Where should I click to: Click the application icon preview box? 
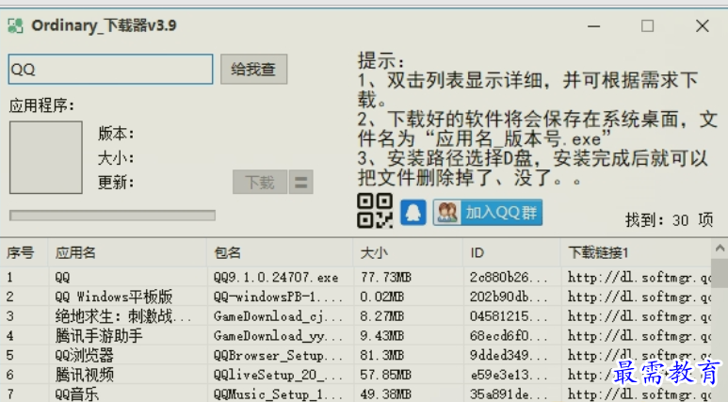[x=46, y=157]
